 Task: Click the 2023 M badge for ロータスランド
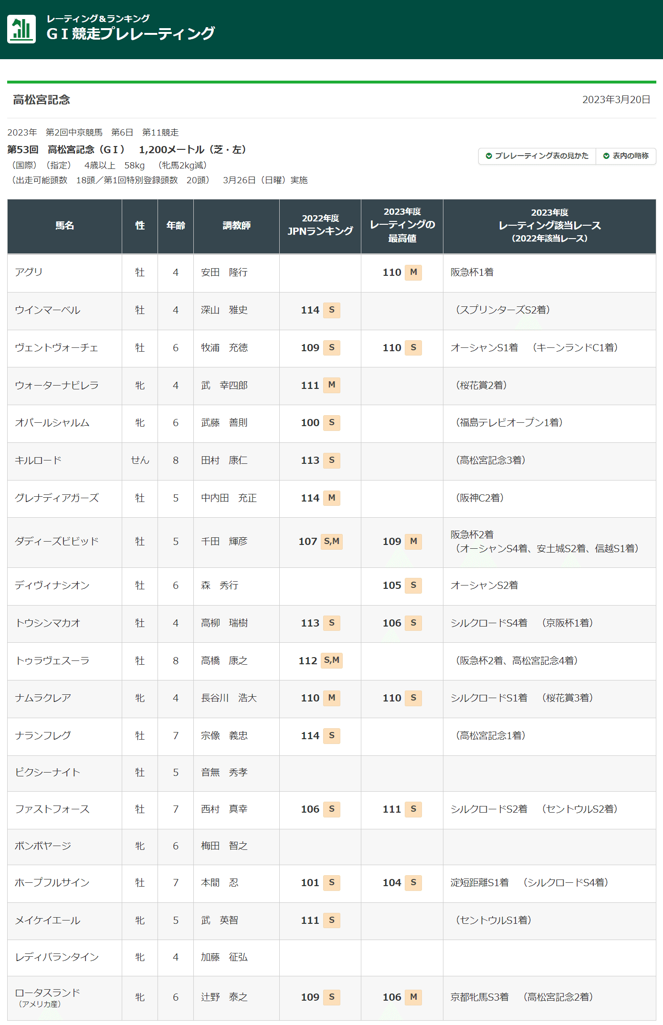(413, 997)
